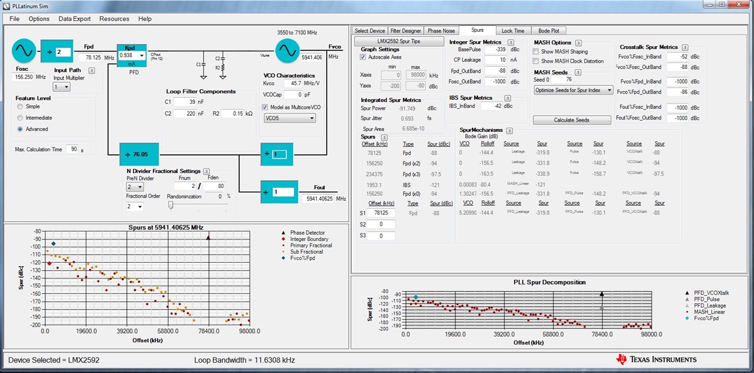Open the Resources menu

click(x=114, y=19)
